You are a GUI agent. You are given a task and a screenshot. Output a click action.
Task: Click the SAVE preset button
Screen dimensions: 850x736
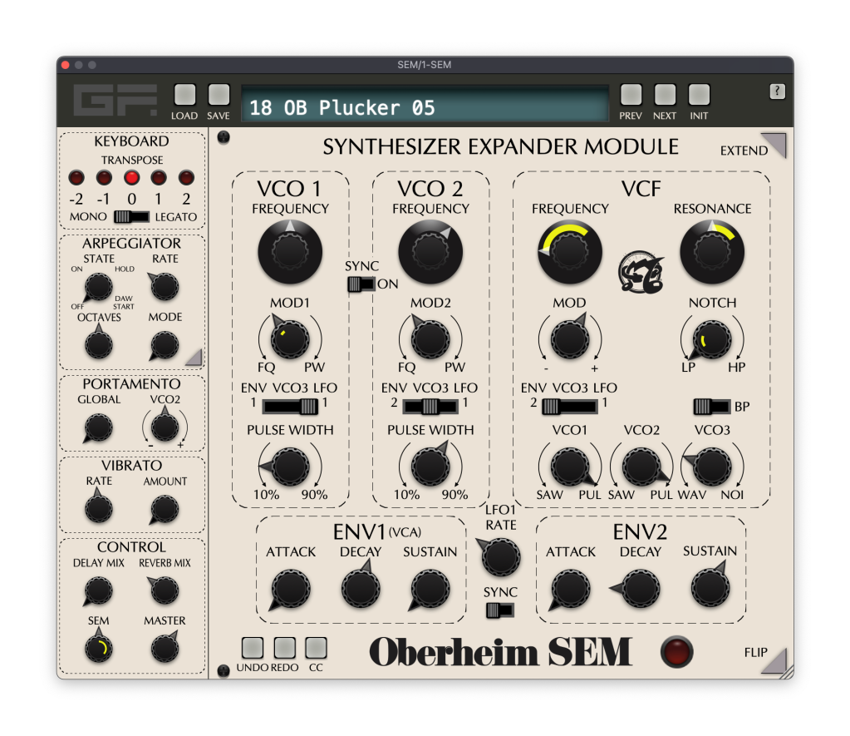[219, 95]
